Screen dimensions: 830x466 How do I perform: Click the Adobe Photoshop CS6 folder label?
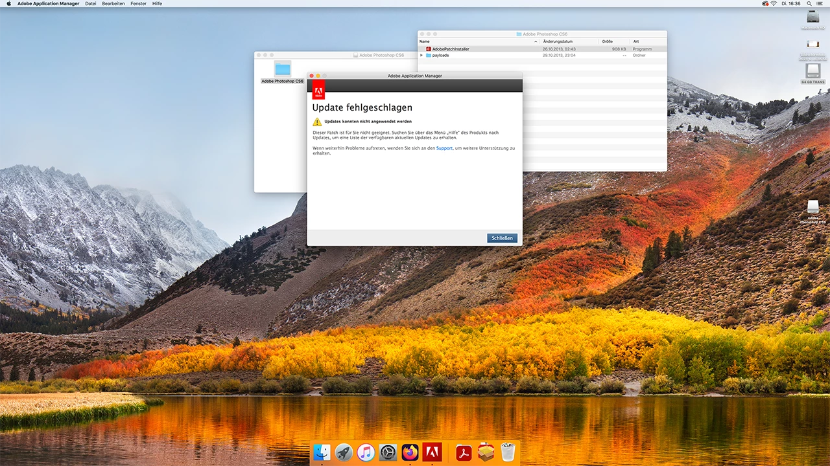pos(282,82)
